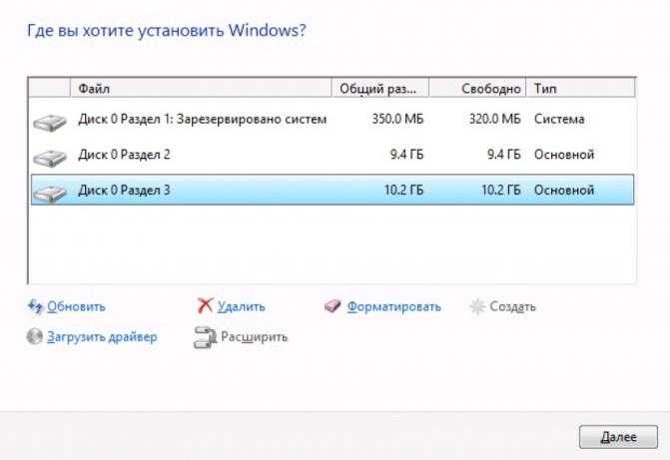This screenshot has height=460, width=670.
Task: Click the Основной type of Раздел 2
Action: coord(564,155)
